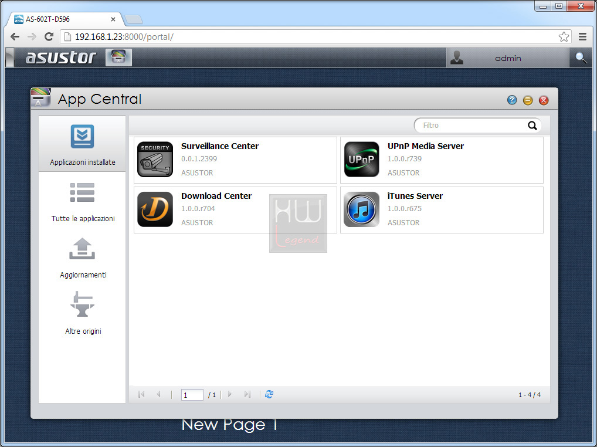Select the AS-602T-D596 browser tab
The image size is (597, 447).
[x=65, y=19]
